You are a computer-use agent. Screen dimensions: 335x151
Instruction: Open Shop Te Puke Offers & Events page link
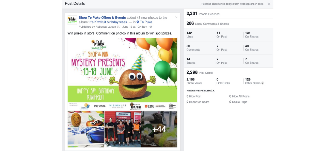102,18
